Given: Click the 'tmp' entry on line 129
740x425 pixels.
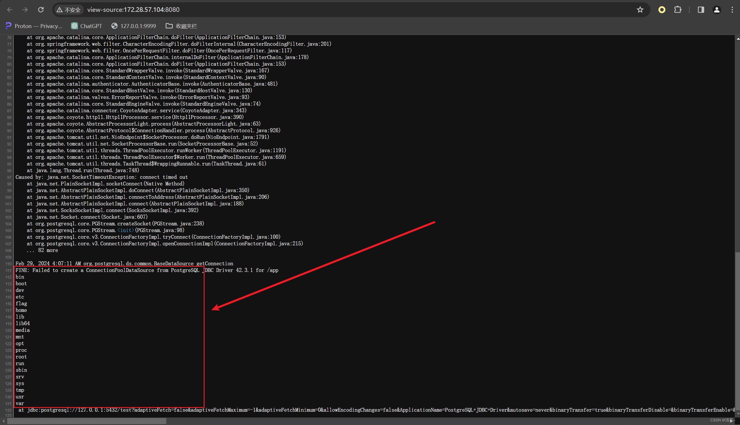Looking at the screenshot, I should coord(20,390).
